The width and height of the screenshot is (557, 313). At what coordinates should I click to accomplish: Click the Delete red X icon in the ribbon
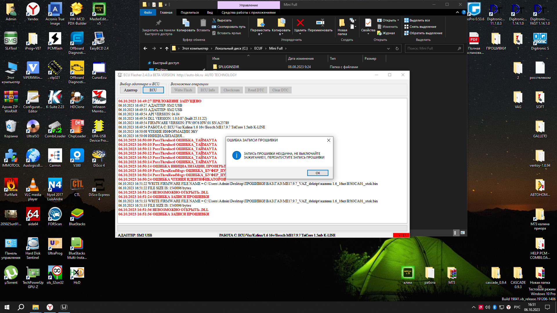coord(300,23)
